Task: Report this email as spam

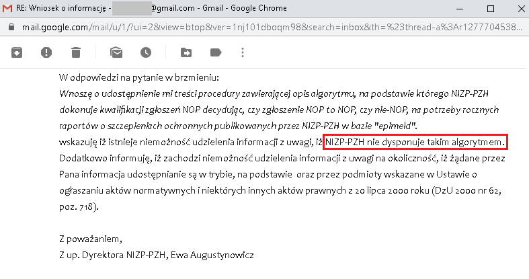Action: 46,52
